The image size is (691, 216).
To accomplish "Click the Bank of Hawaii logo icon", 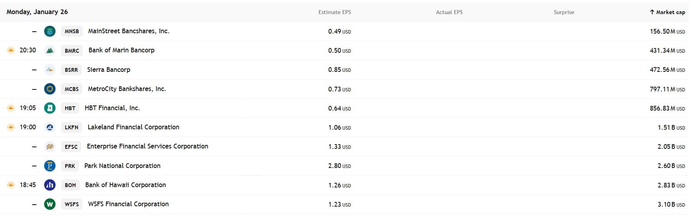I will tap(50, 185).
